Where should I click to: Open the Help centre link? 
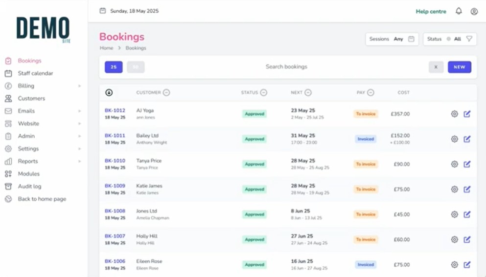point(431,11)
